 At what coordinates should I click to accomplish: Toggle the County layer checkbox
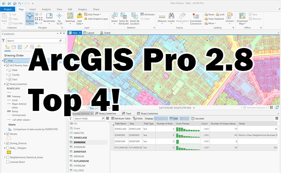point(10,75)
